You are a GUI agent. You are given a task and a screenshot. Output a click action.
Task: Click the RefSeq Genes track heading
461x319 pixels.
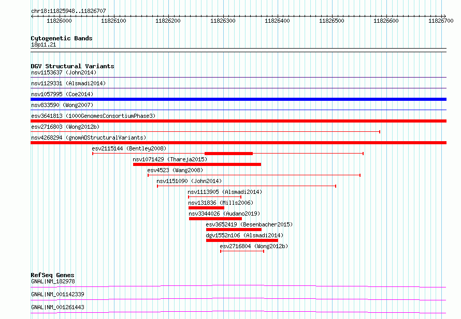coord(52,275)
